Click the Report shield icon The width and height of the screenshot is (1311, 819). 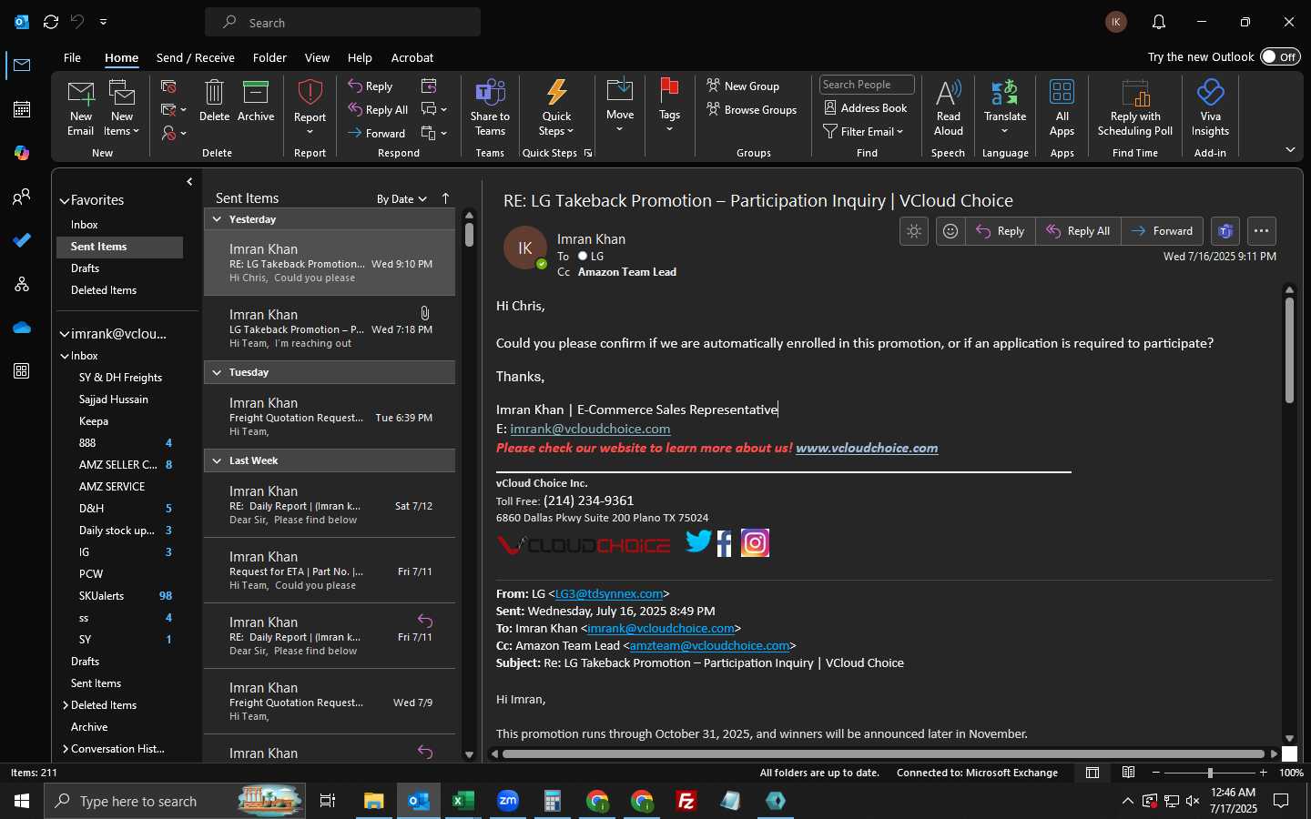(310, 93)
